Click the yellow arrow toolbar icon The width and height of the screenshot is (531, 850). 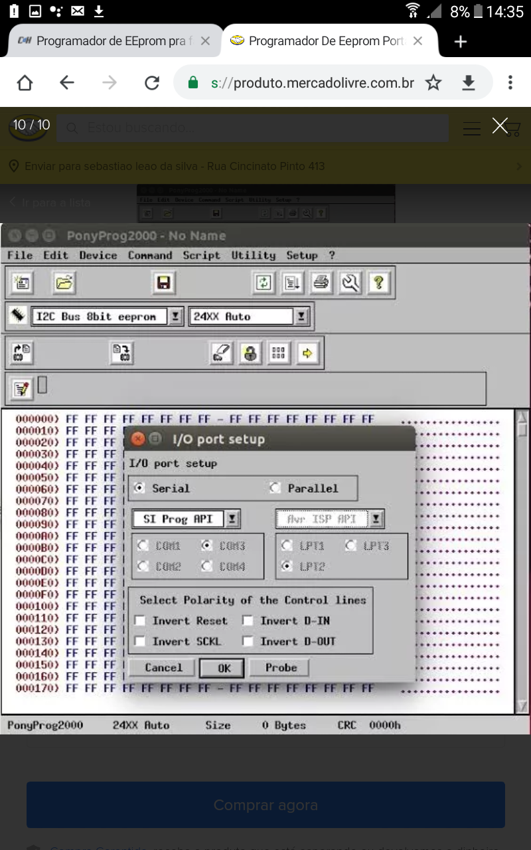(307, 353)
